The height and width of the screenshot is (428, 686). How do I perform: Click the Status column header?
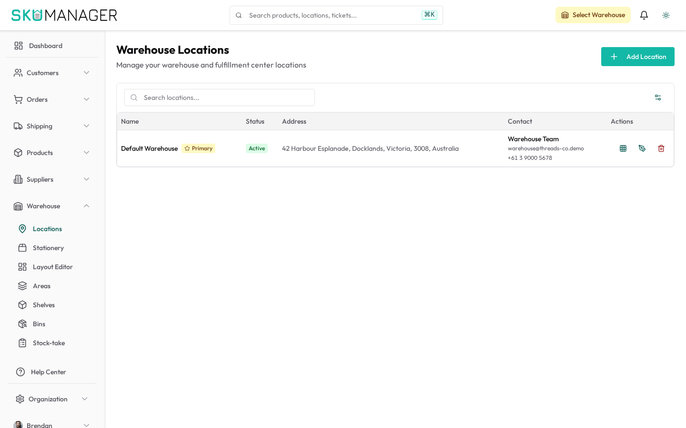pos(255,121)
